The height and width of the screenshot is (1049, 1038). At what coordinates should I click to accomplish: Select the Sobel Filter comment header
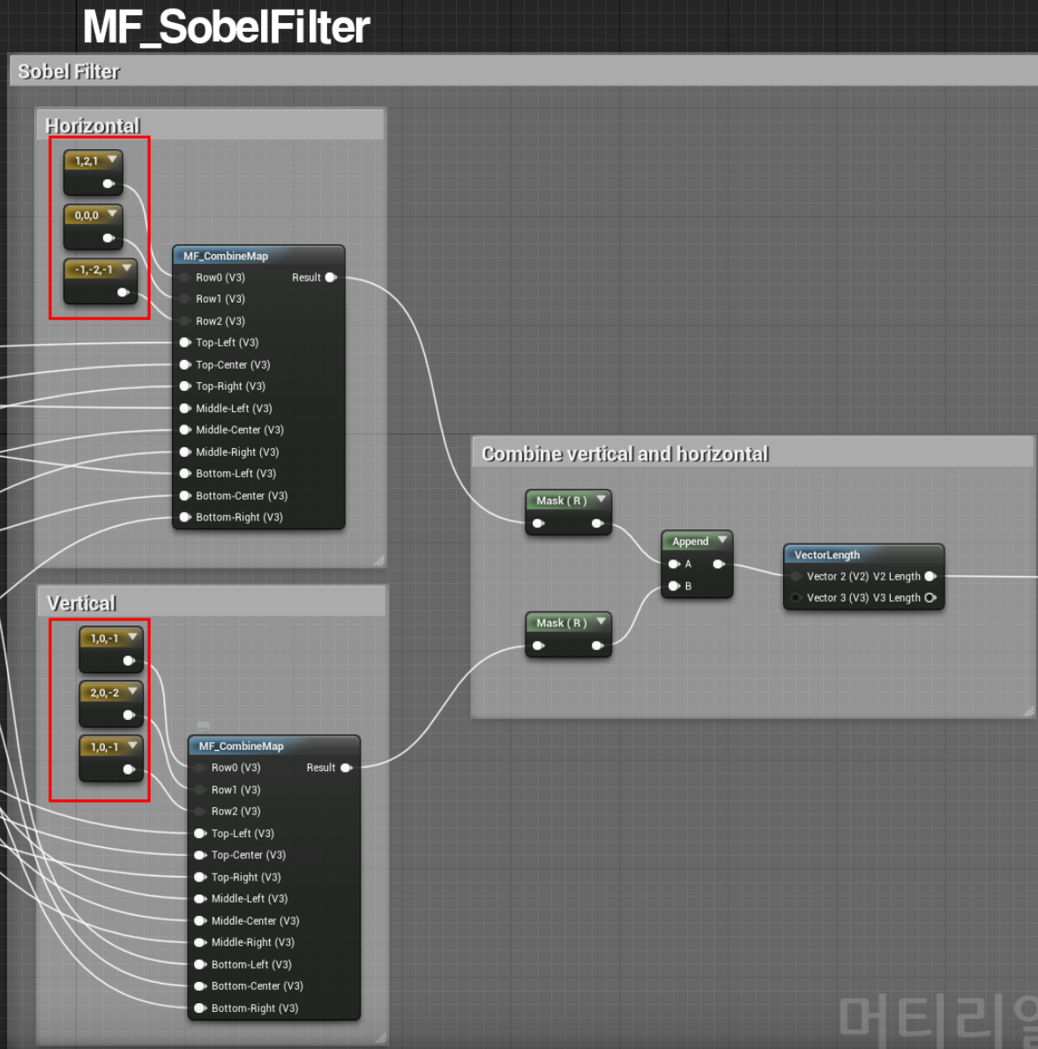524,71
